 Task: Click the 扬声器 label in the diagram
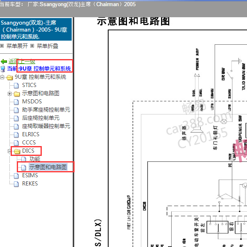click(184, 133)
